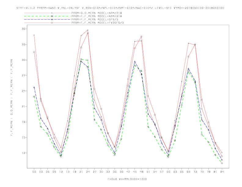The width and height of the screenshot is (242, 187).
Task: Click the square data point at hour 00
Action: point(34,52)
